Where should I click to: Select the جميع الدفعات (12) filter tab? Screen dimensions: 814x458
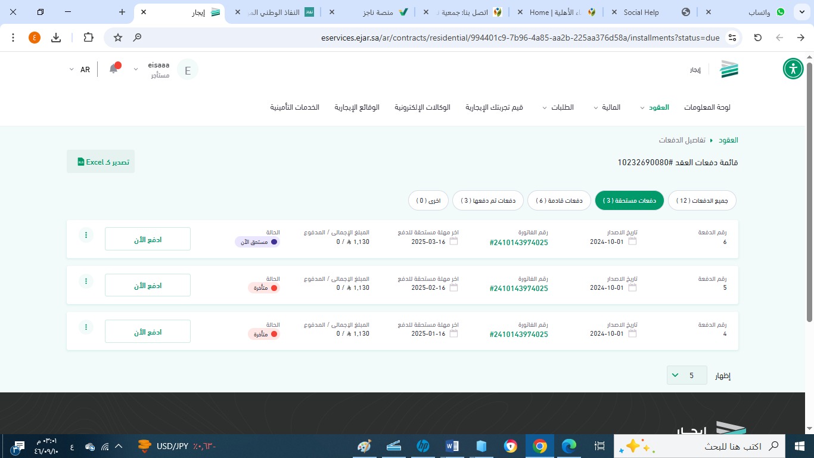[x=702, y=201]
